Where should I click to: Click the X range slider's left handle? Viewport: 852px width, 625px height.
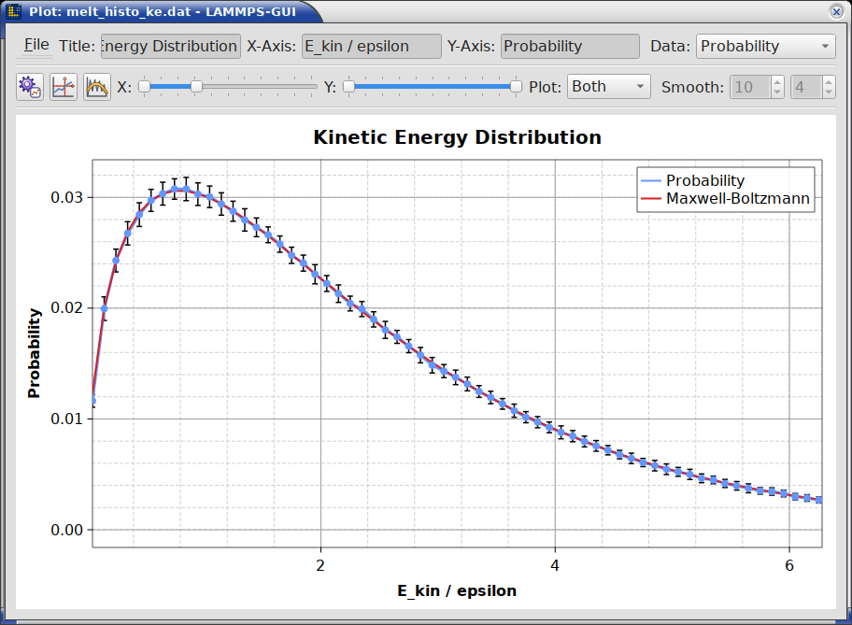tap(145, 86)
